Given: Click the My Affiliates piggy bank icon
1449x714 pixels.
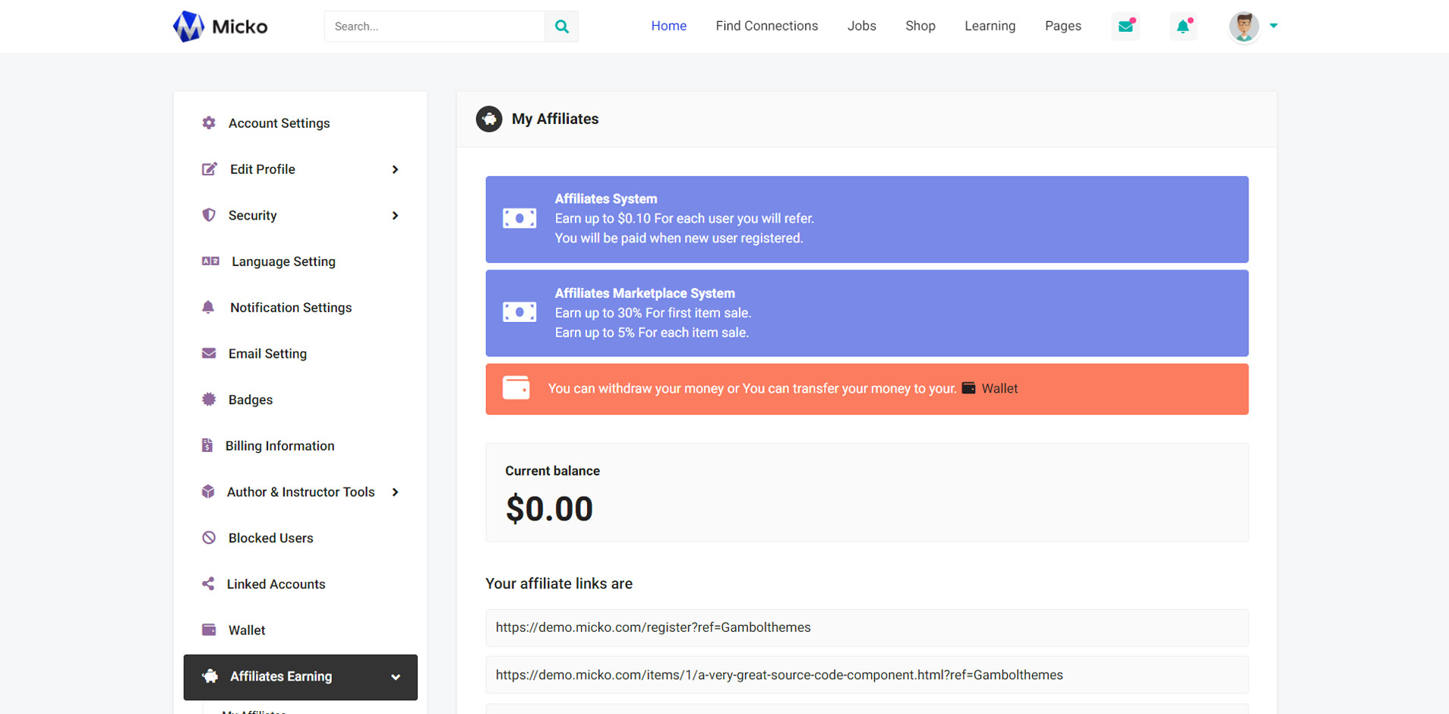Looking at the screenshot, I should pyautogui.click(x=489, y=119).
